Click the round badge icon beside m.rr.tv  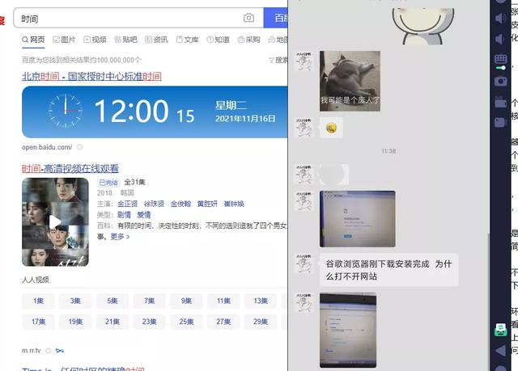click(49, 351)
